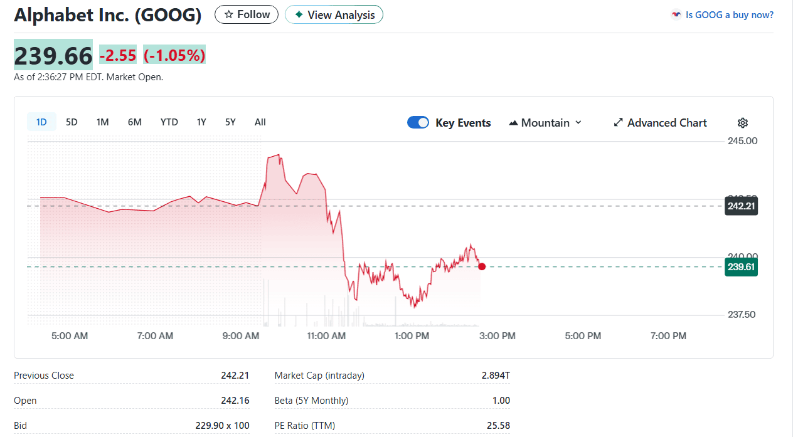Open View Analysis button
The image size is (793, 437).
pyautogui.click(x=334, y=14)
